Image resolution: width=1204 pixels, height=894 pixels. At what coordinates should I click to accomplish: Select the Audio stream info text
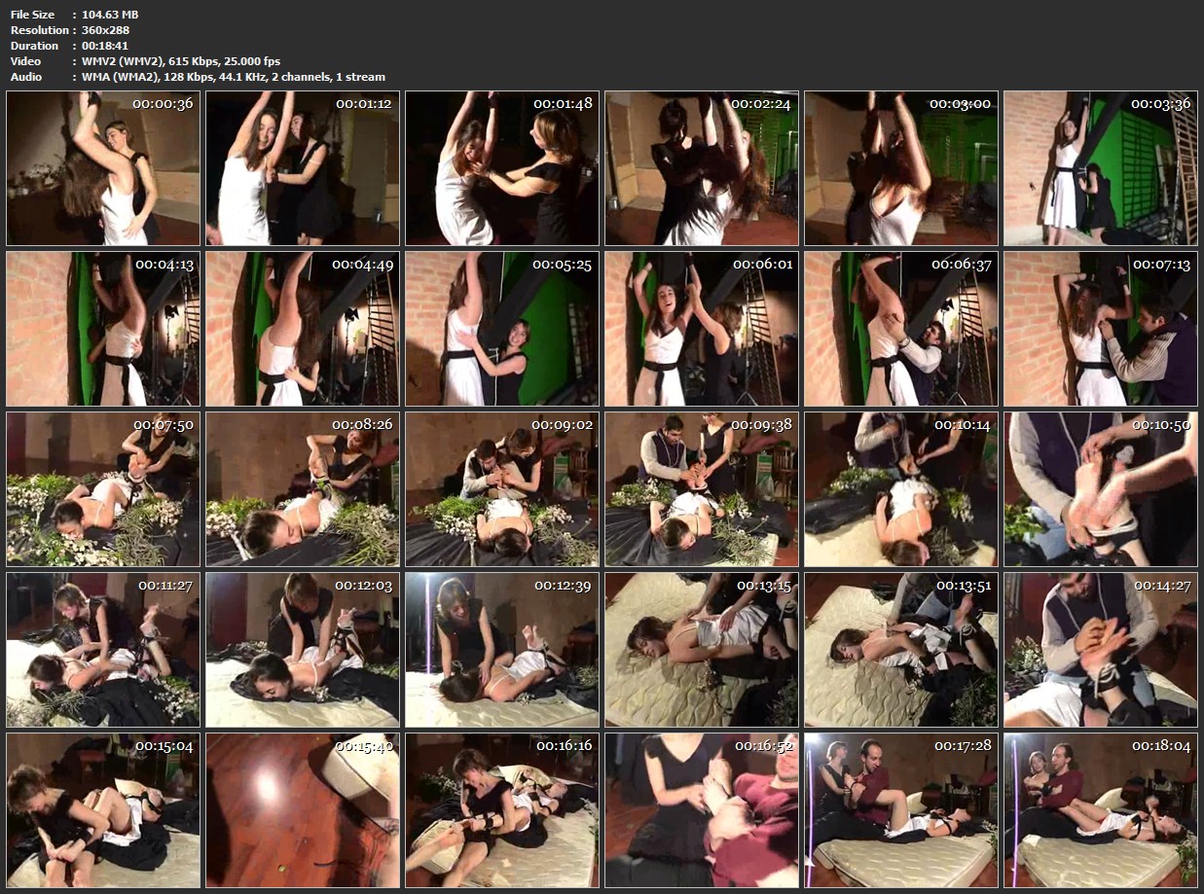234,77
